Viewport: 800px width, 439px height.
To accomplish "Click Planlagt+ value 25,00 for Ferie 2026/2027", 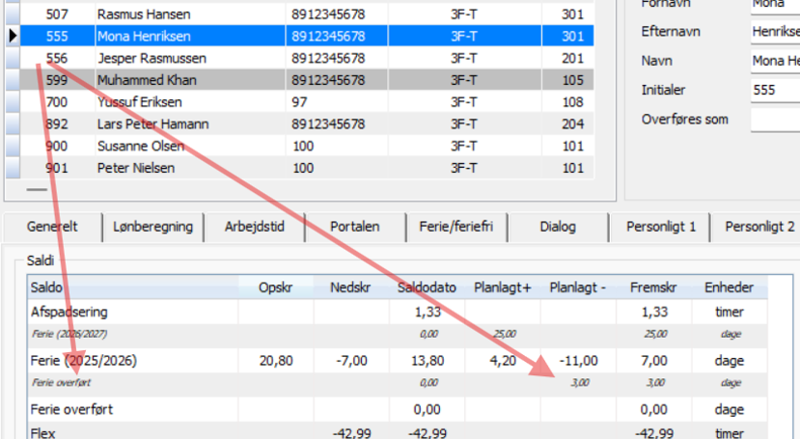I will click(504, 335).
